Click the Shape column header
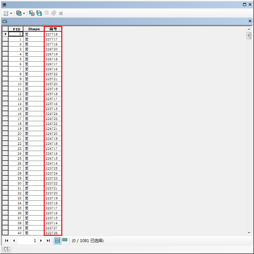Viewport: 254px width, 254px height. (34, 29)
